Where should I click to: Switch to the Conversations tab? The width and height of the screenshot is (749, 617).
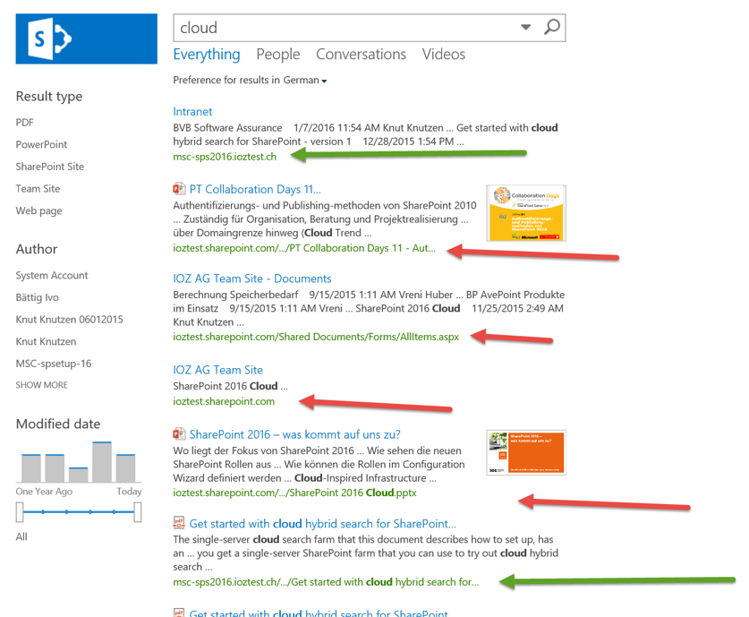tap(362, 54)
